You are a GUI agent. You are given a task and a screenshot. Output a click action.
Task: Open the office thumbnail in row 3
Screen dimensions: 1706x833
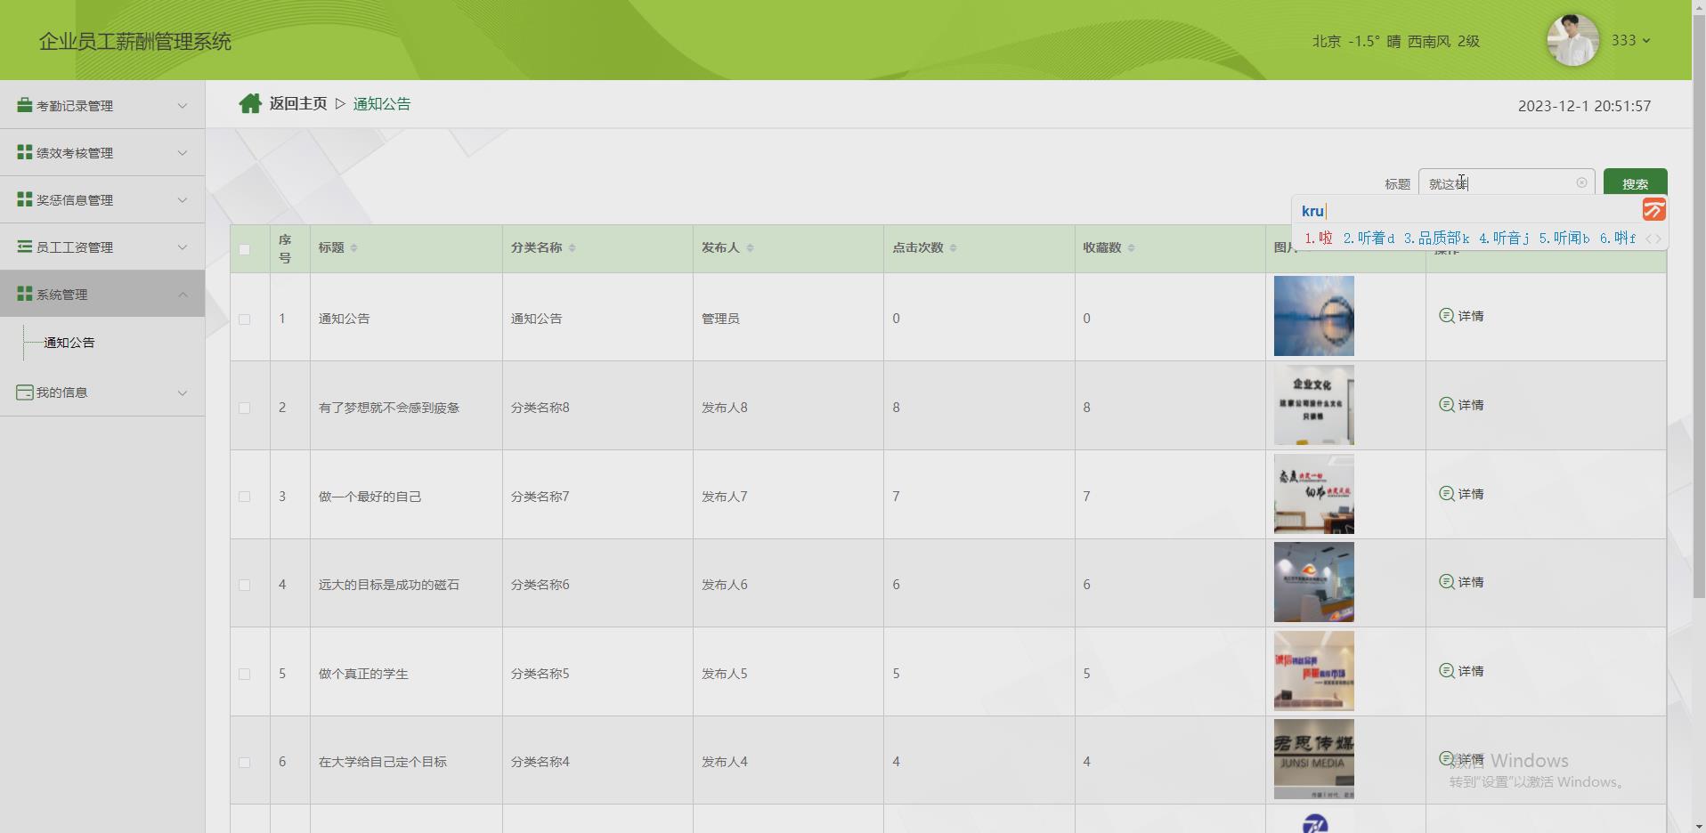pos(1314,494)
